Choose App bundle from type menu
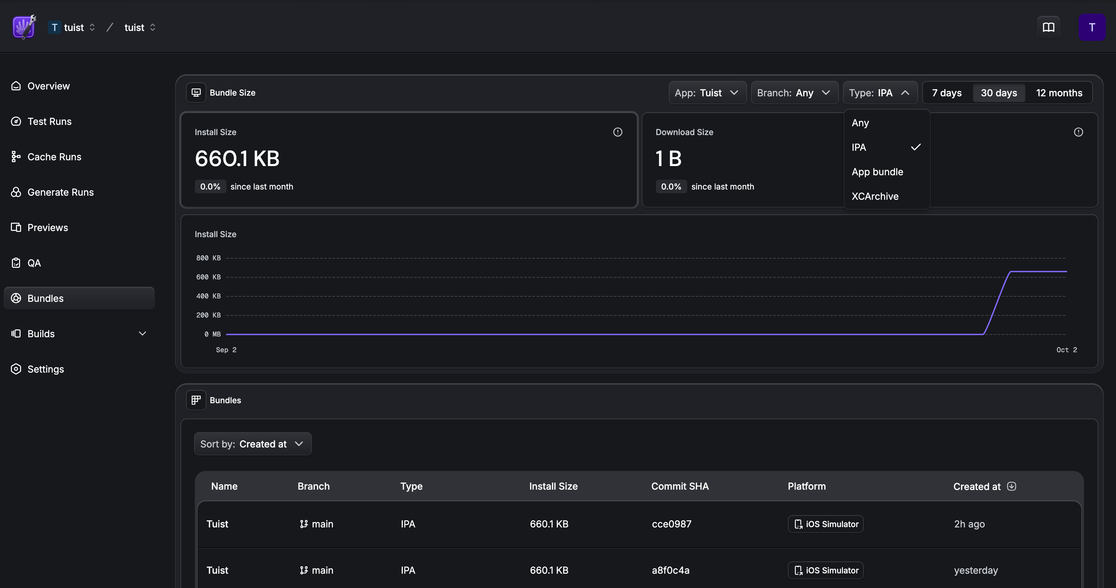 pyautogui.click(x=877, y=172)
